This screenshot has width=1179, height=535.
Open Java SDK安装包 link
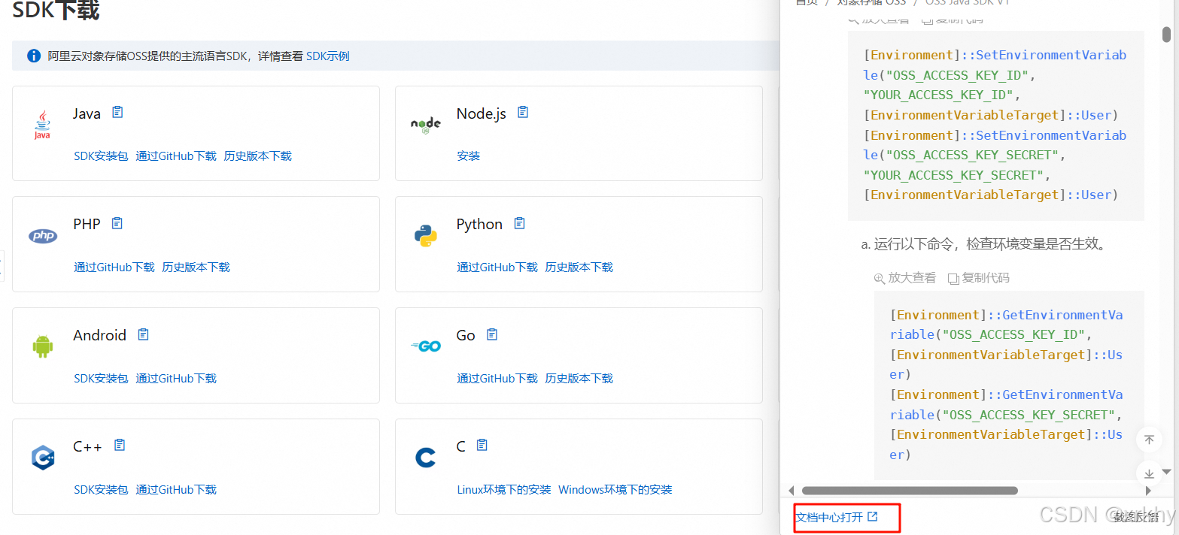tap(101, 156)
